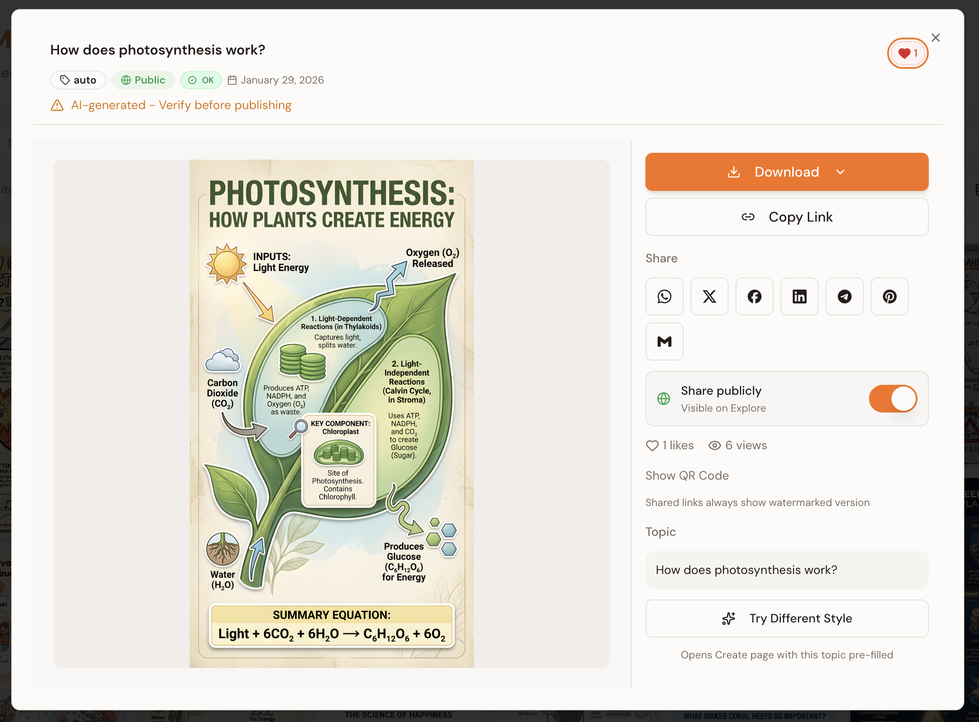This screenshot has height=722, width=979.
Task: Pin the infographic to Pinterest
Action: click(889, 297)
